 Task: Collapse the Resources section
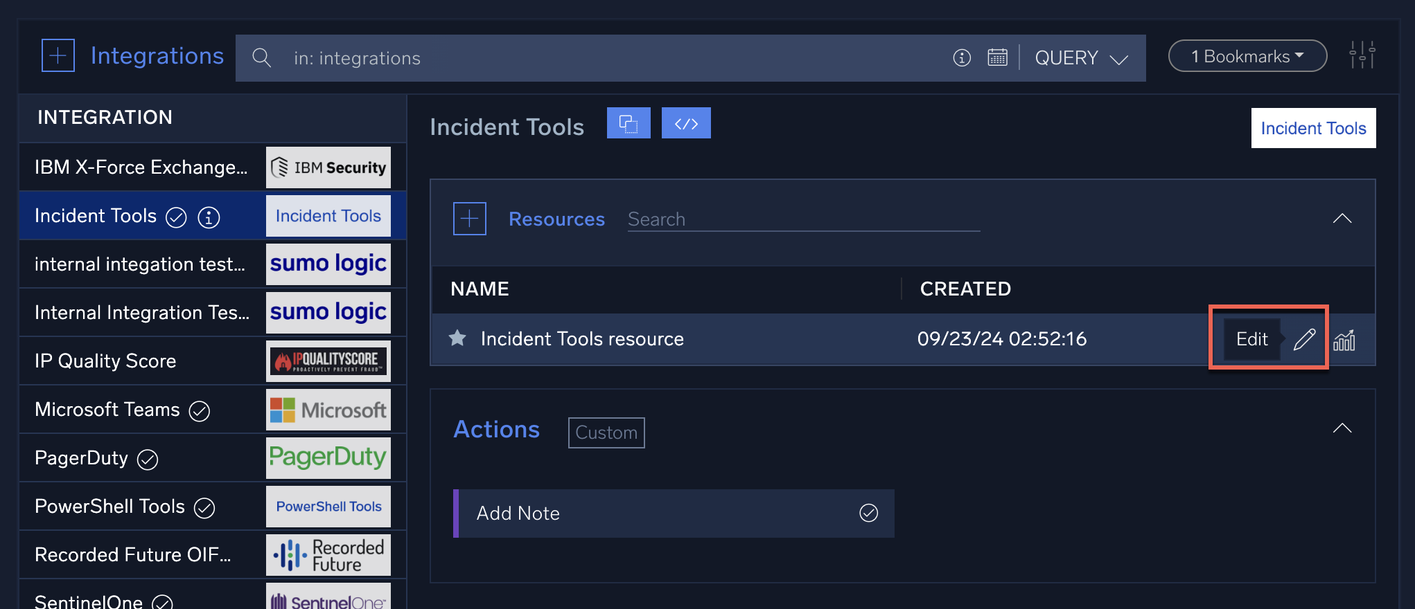tap(1342, 219)
